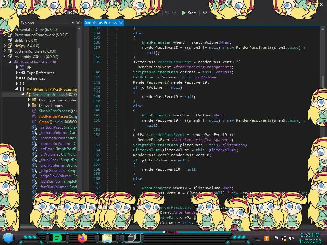Click the volume speaker tray icon
This screenshot has height=245, width=327.
pyautogui.click(x=292, y=238)
